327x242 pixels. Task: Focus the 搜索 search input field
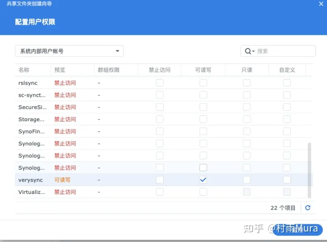click(285, 51)
